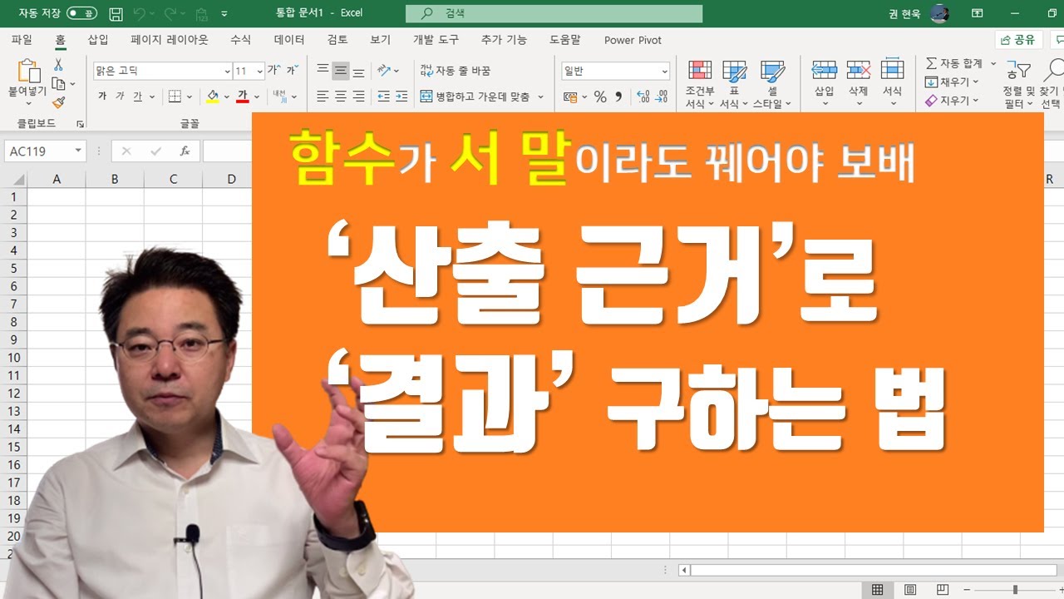This screenshot has height=599, width=1064.
Task: Click the Undo arrow in title bar
Action: 140,14
